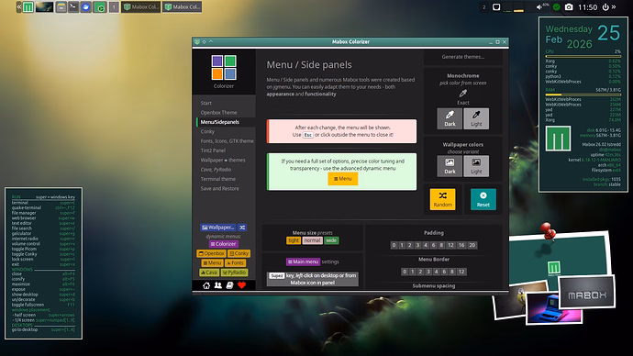Open the Tint2 Panel sidebar section
This screenshot has height=356, width=633.
coord(213,150)
